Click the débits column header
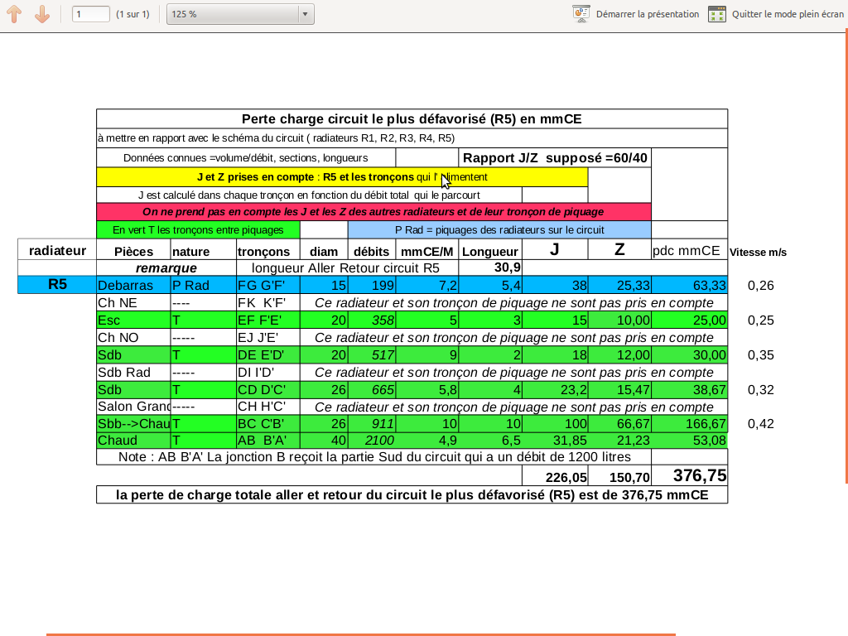The image size is (848, 636). (372, 252)
